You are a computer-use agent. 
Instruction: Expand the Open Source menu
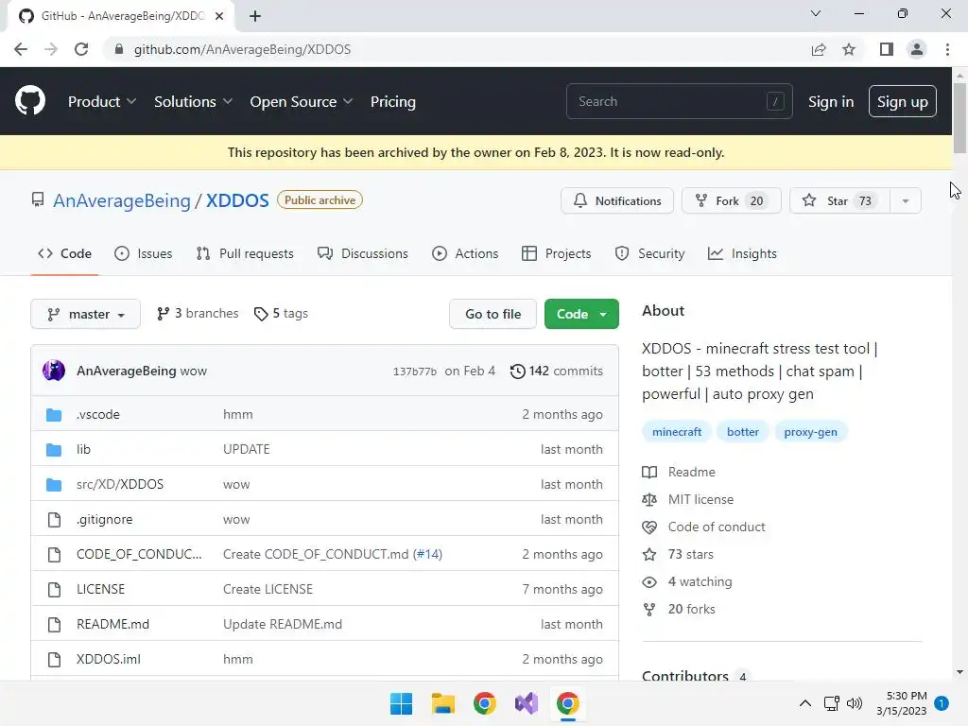click(302, 102)
